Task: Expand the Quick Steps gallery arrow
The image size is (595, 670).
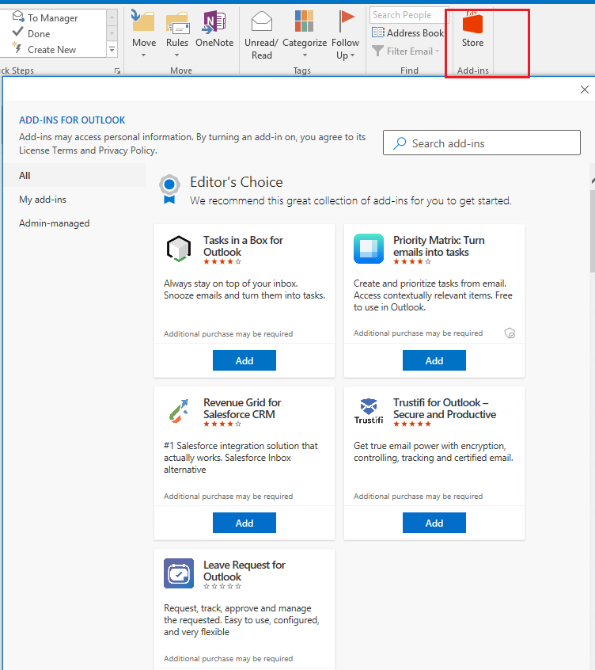Action: (x=112, y=50)
